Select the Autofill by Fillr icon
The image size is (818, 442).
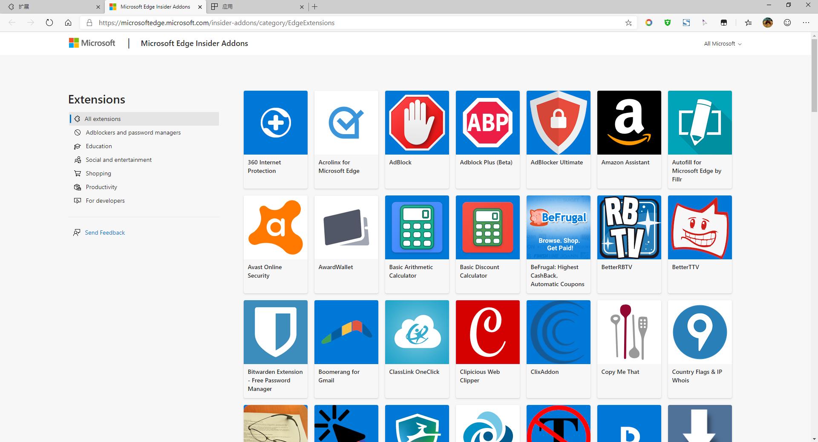(x=700, y=123)
